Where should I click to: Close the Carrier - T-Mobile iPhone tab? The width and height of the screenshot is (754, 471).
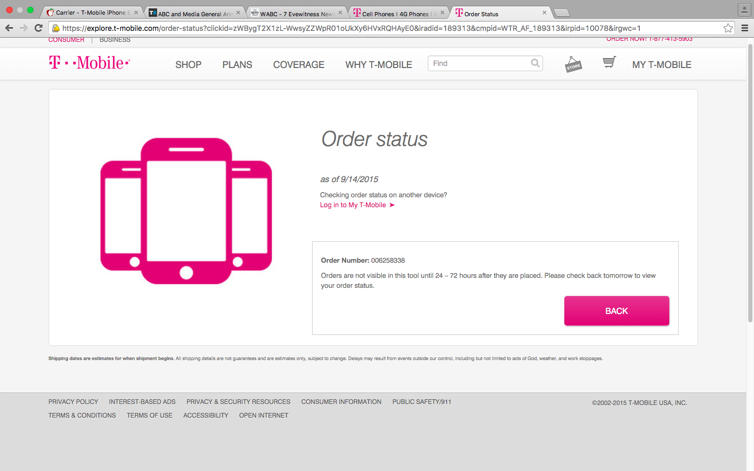coord(136,13)
